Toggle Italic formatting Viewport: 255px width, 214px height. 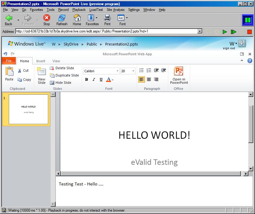94,80
